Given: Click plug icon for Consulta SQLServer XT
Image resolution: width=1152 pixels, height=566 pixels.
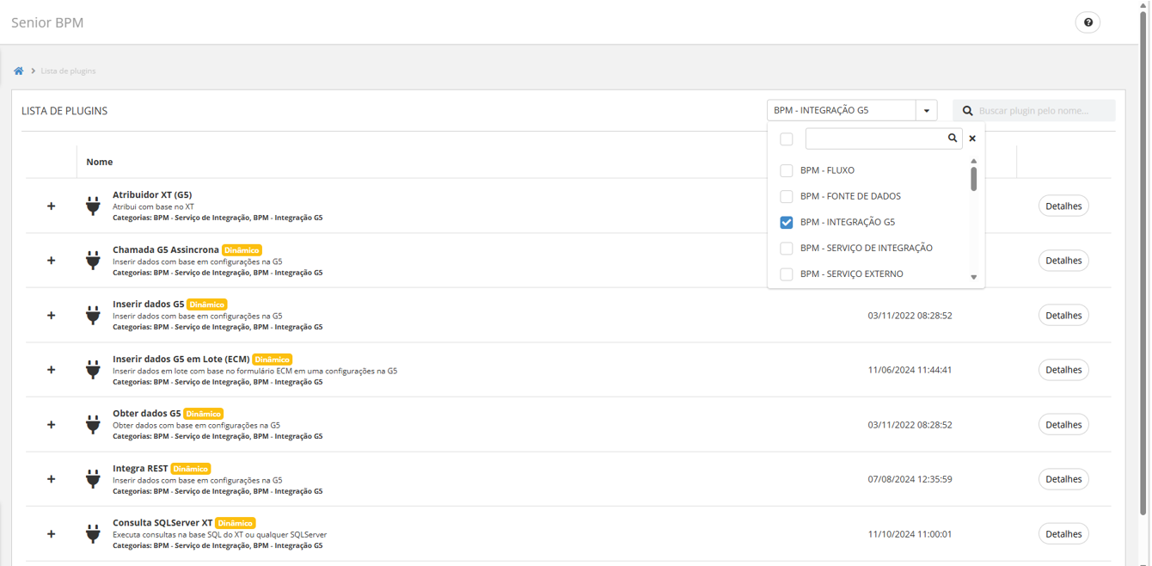Looking at the screenshot, I should point(93,534).
